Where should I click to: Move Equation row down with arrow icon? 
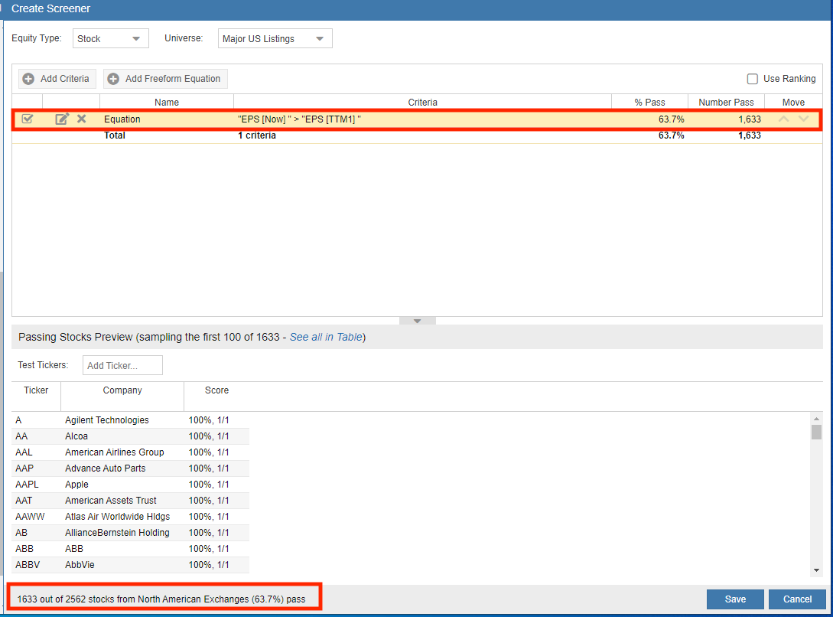click(803, 119)
